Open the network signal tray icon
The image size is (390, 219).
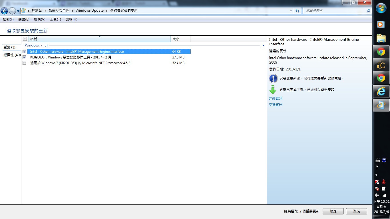384,195
